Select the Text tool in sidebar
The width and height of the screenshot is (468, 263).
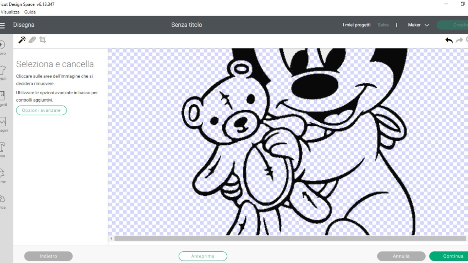(2, 147)
